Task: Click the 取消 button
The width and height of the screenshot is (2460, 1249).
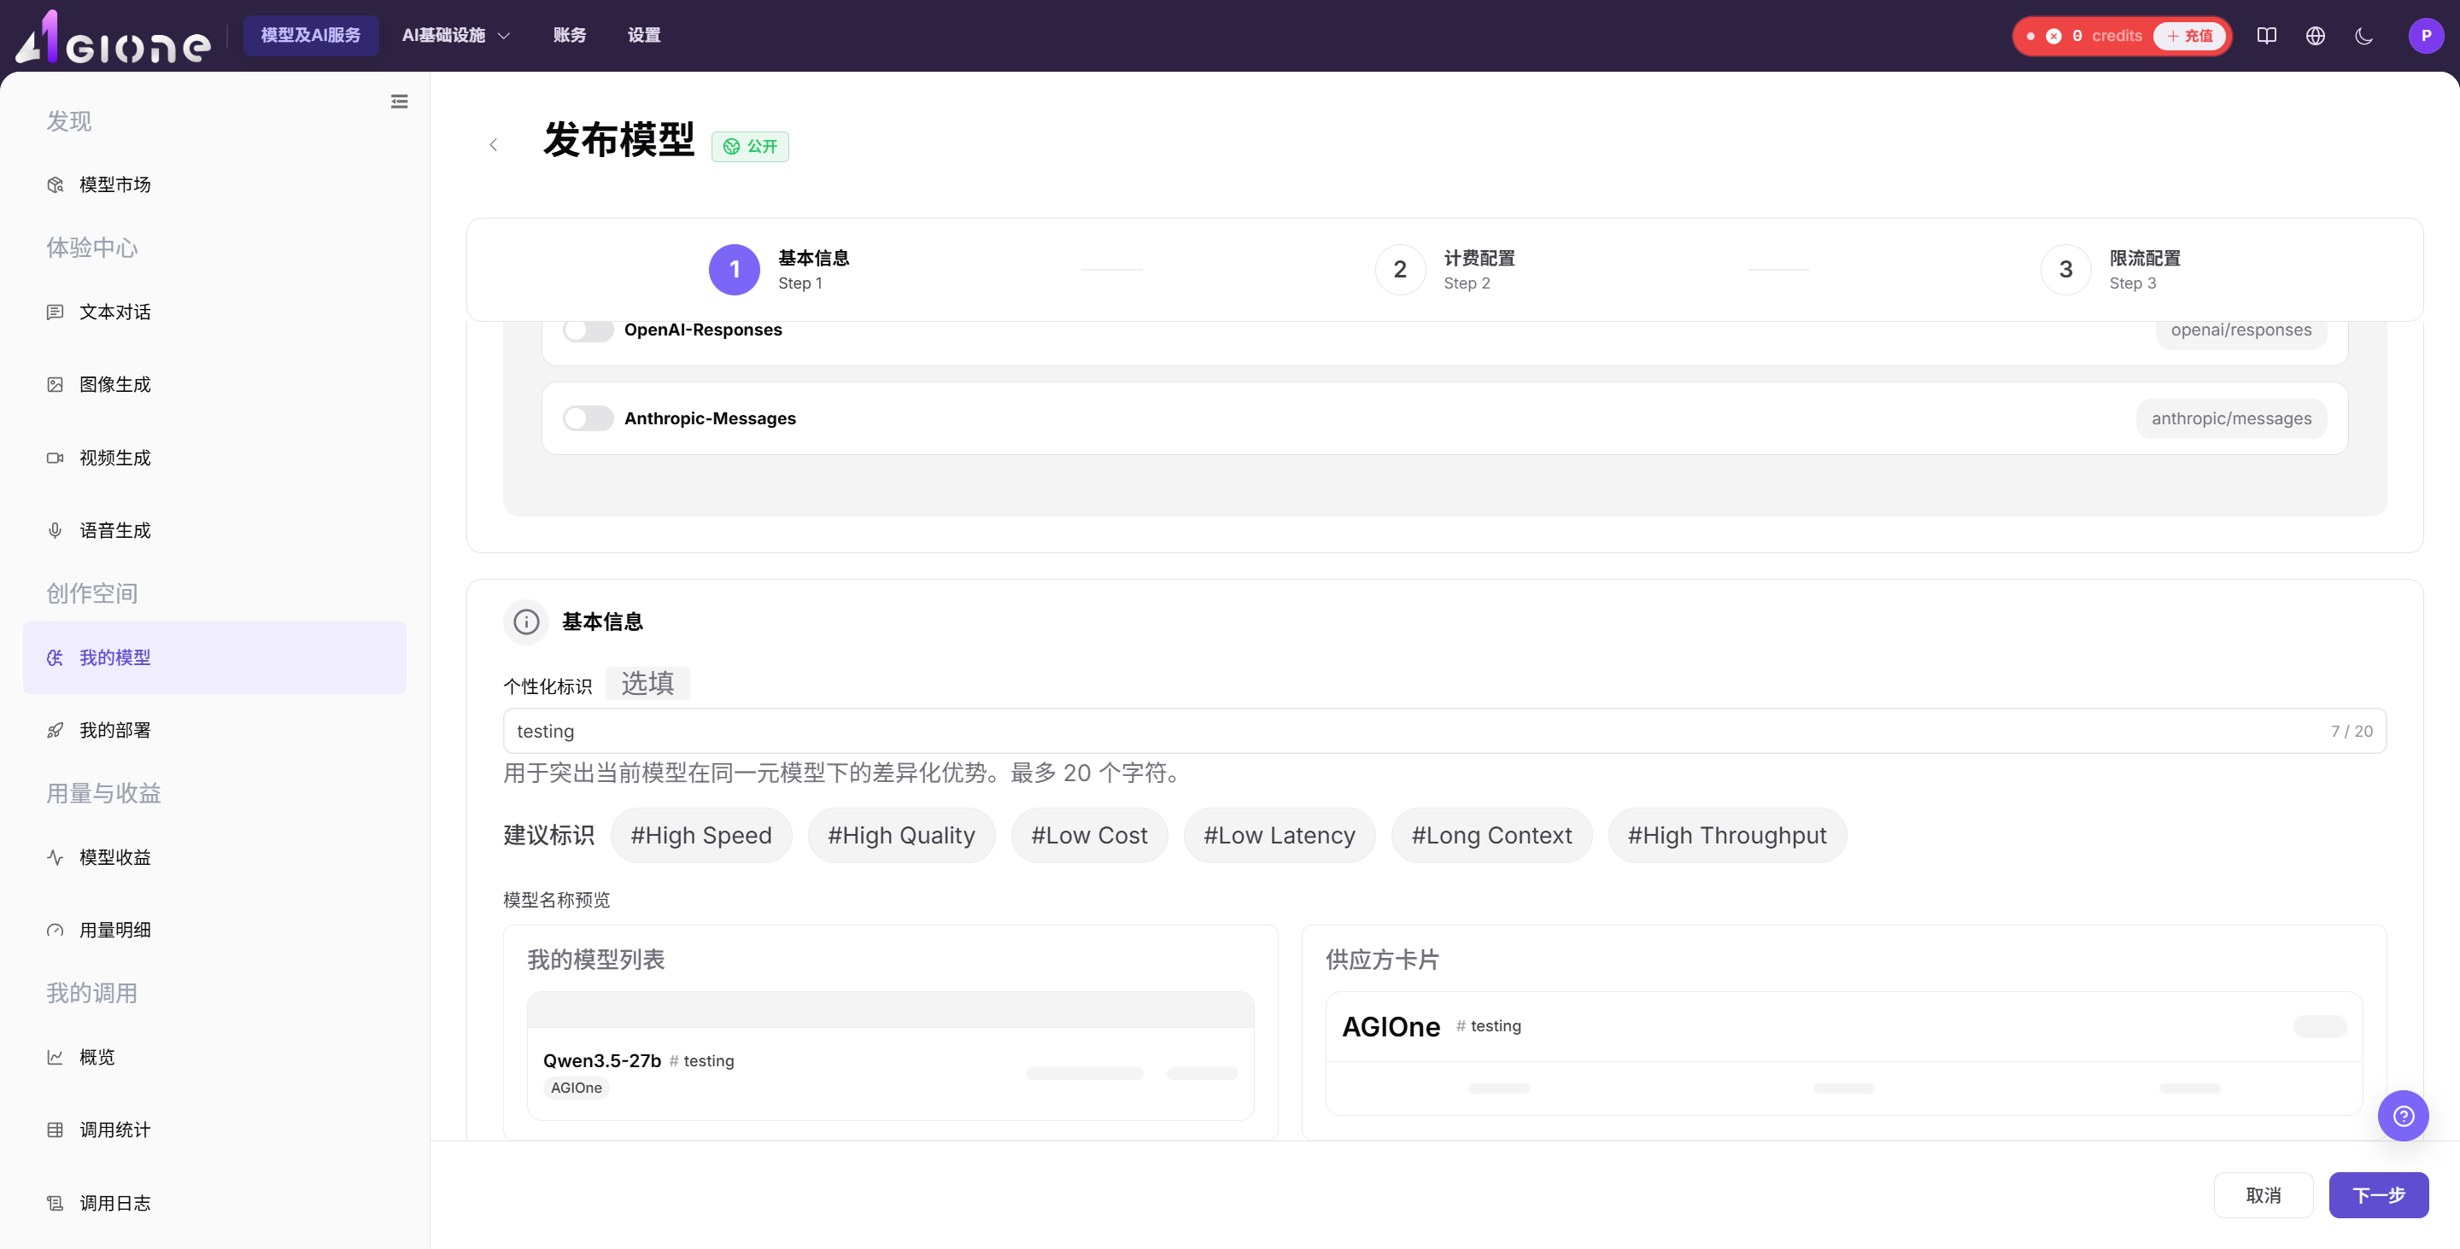Action: pos(2263,1194)
